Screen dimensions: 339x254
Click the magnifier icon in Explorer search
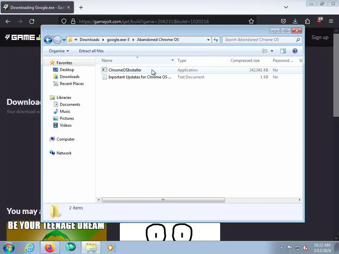298,40
